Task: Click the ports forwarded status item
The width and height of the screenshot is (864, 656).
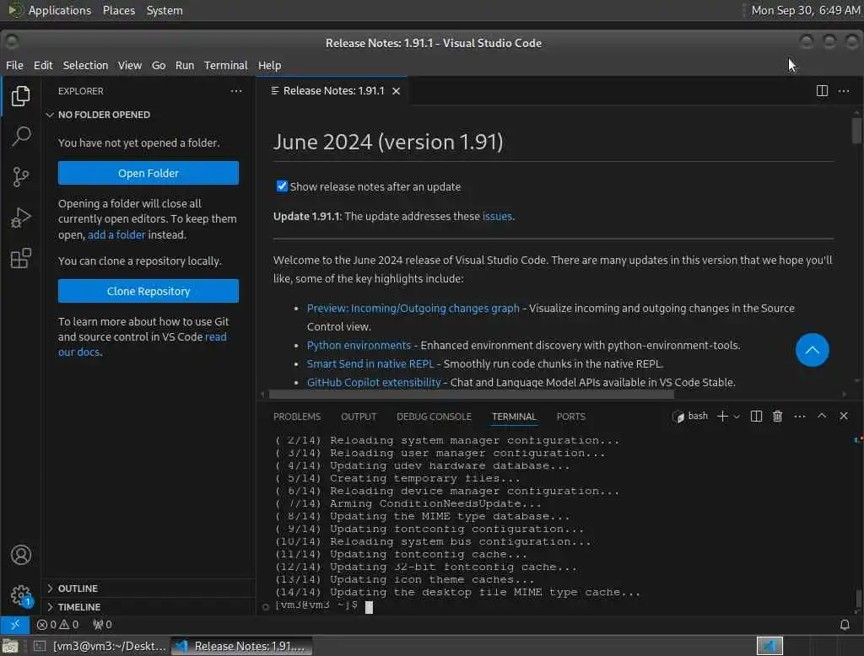Action: click(x=102, y=625)
